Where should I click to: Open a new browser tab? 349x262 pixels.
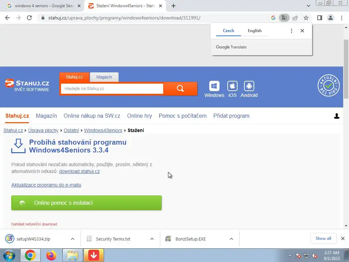tap(173, 6)
